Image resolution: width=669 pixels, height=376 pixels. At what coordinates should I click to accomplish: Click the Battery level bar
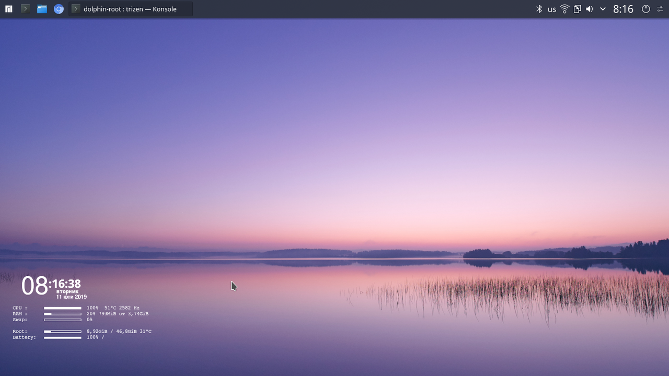63,337
